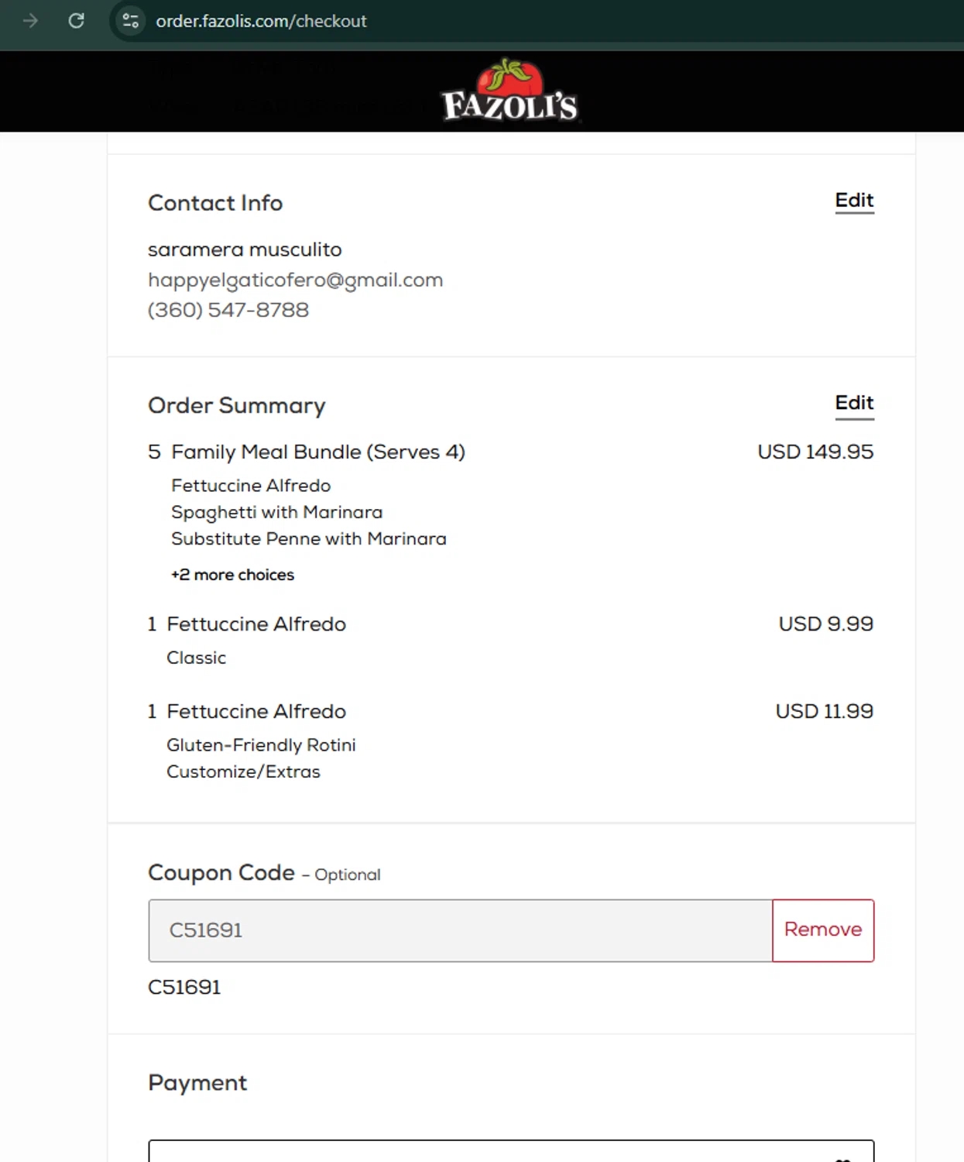Edit the Contact Info section

854,201
